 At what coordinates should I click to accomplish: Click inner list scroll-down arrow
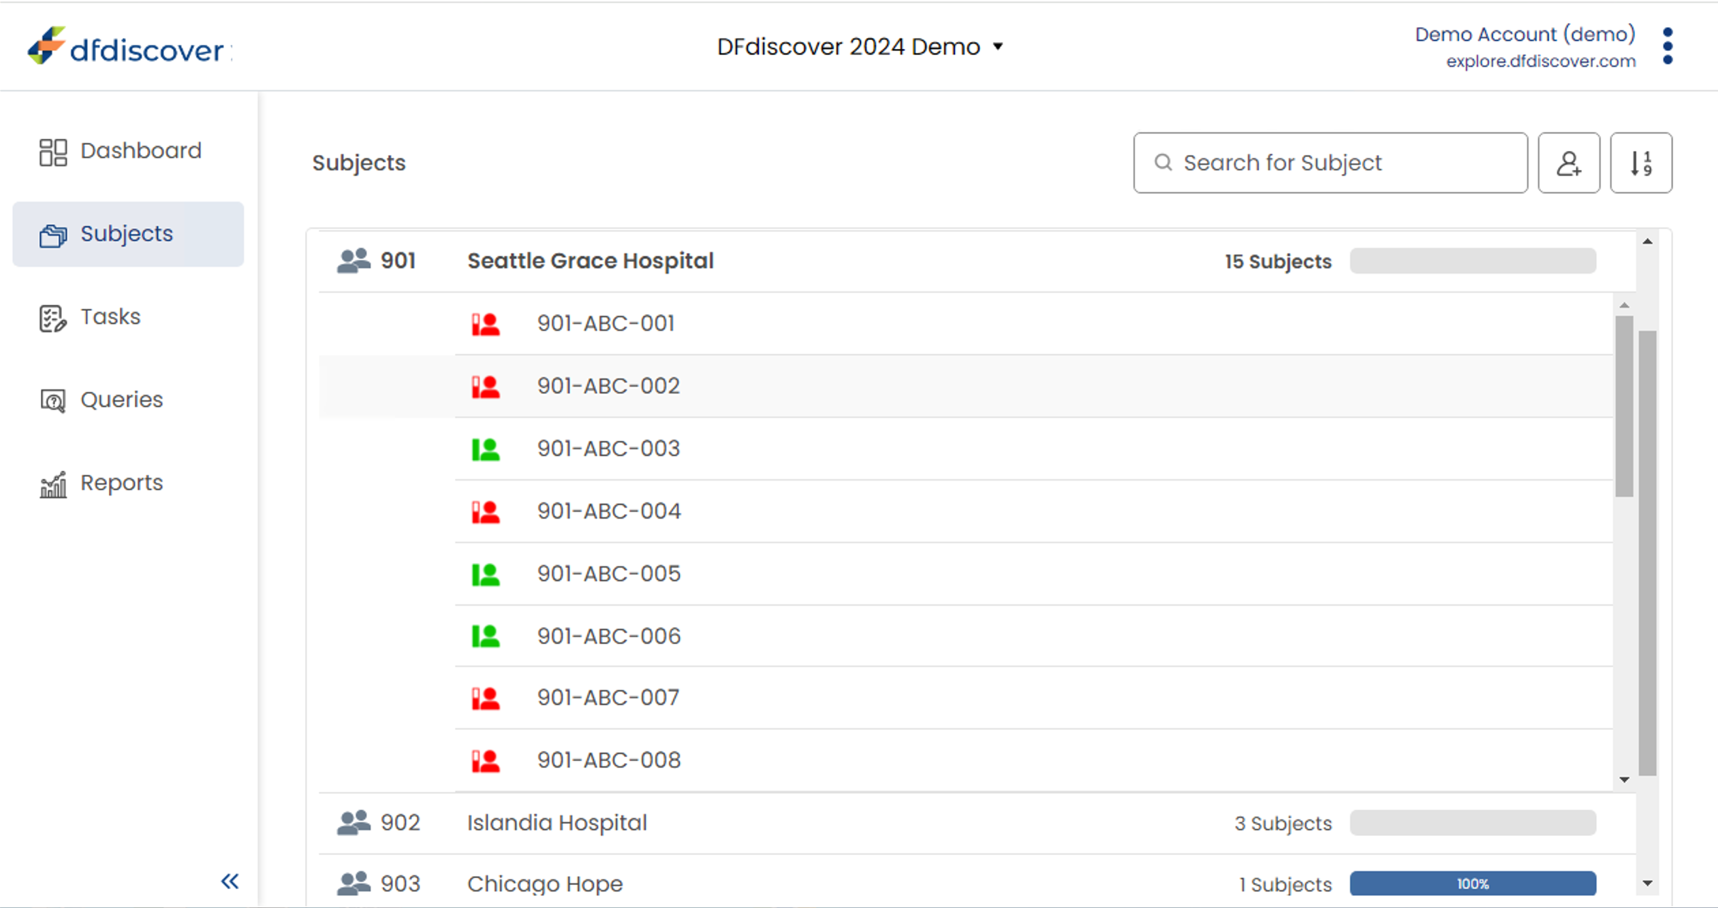coord(1624,779)
